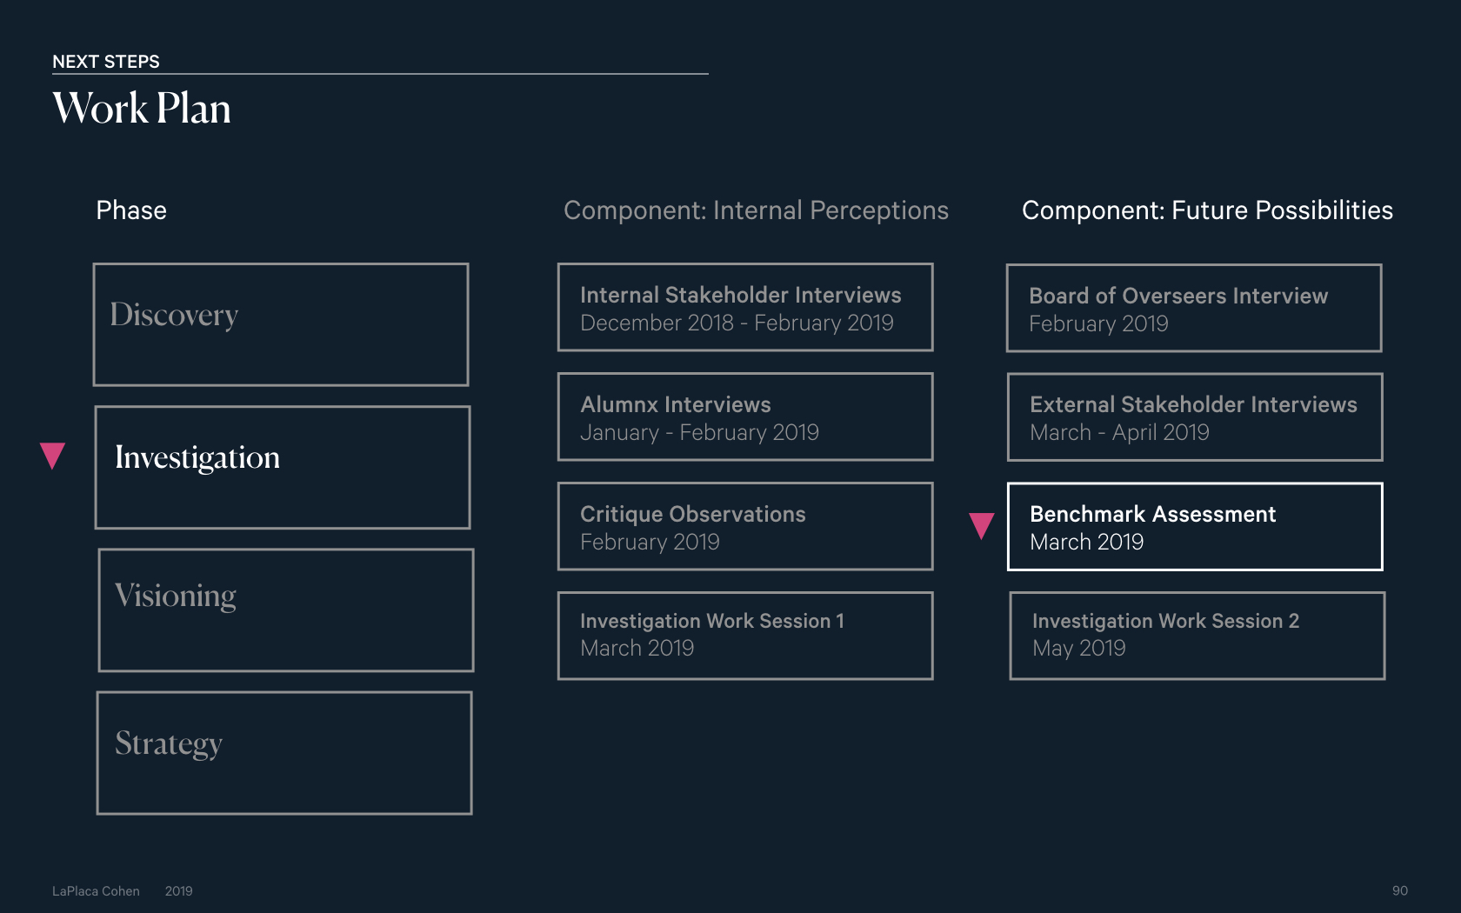Image resolution: width=1461 pixels, height=913 pixels.
Task: Click the pink triangle marker beside Investigation
Action: point(53,455)
